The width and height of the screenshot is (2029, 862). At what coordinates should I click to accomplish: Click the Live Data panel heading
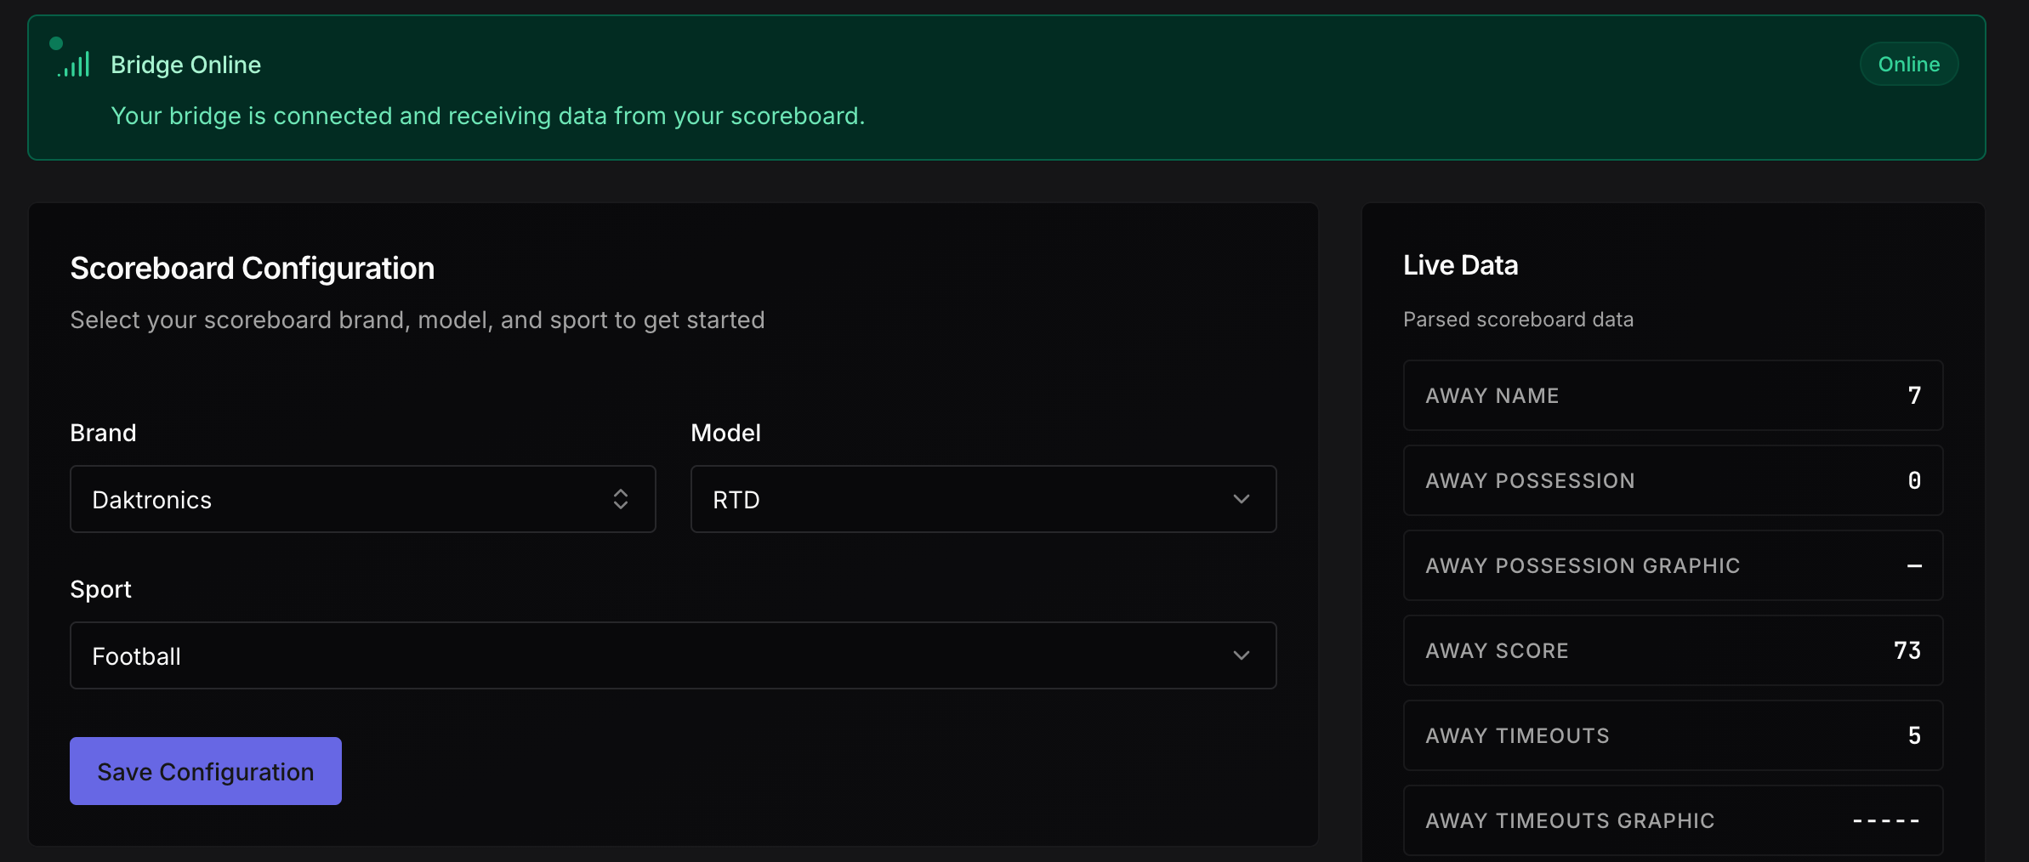point(1460,265)
